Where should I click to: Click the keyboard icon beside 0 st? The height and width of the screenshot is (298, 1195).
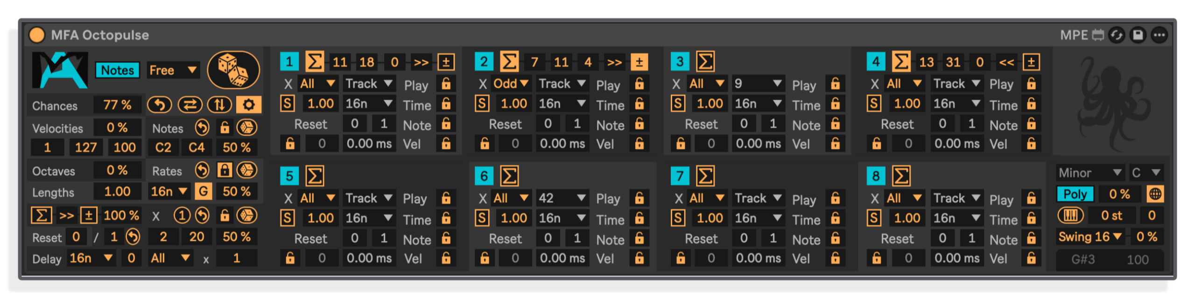[1070, 215]
